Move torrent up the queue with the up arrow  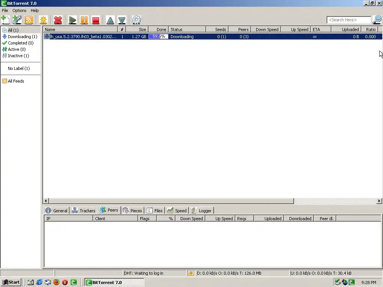(110, 20)
